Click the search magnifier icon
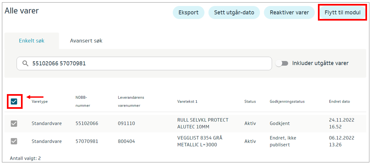Viewport: 371px width, 165px height. pyautogui.click(x=25, y=63)
